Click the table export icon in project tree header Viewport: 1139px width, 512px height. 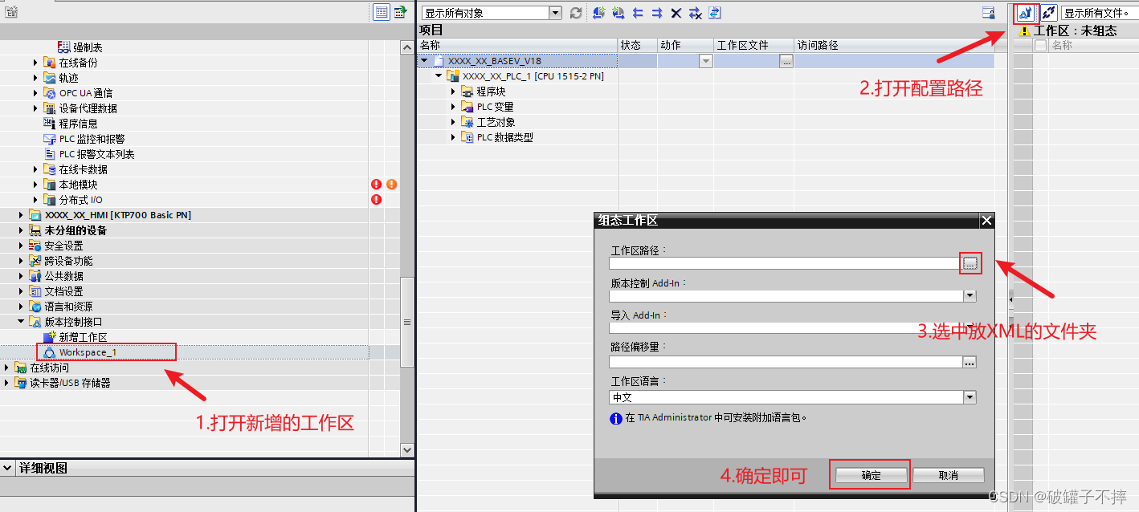tap(400, 12)
